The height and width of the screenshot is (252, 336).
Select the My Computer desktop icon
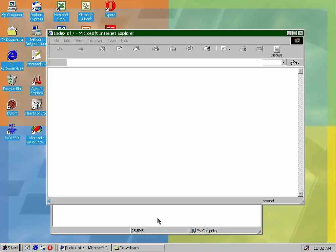coord(12,9)
